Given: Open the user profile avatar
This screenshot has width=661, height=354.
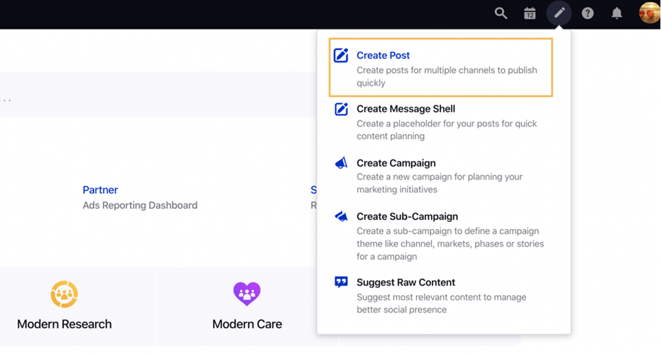Looking at the screenshot, I should 648,13.
